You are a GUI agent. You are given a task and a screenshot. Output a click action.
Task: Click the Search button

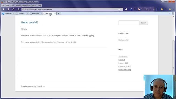pyautogui.click(x=144, y=23)
